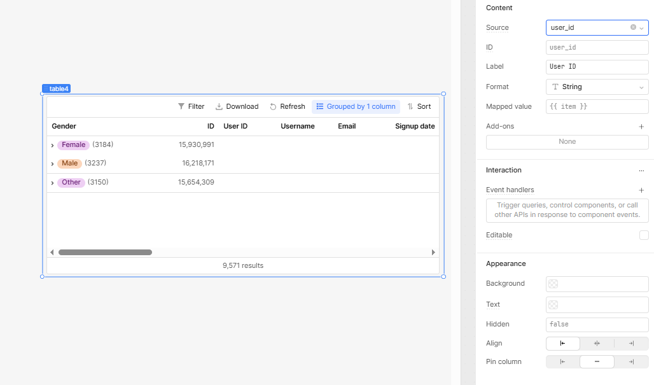The height and width of the screenshot is (385, 654).
Task: Open the Format String dropdown
Action: (597, 87)
